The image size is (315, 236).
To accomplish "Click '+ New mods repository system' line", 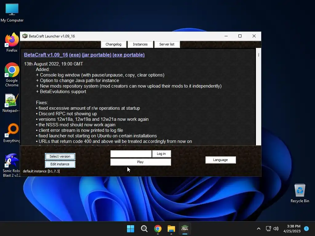I will point(129,86).
